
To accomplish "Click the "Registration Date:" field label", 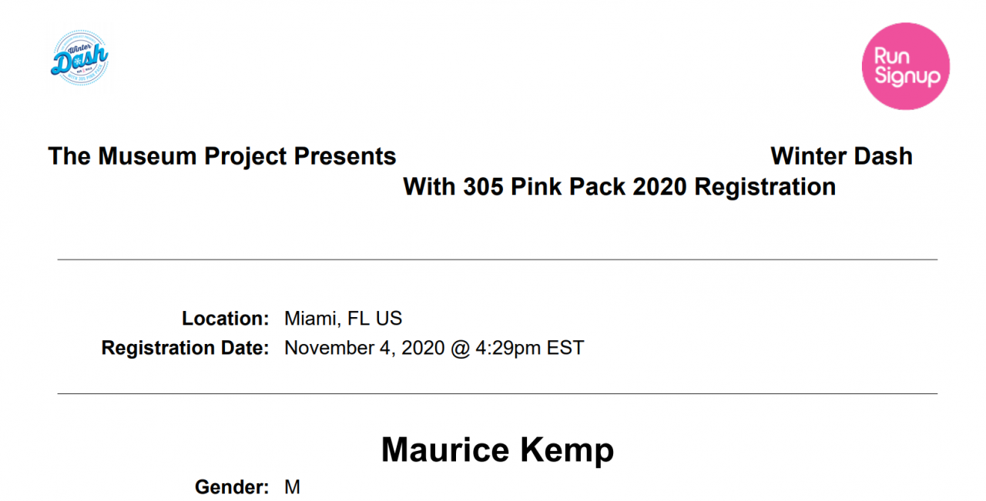I will click(x=185, y=348).
